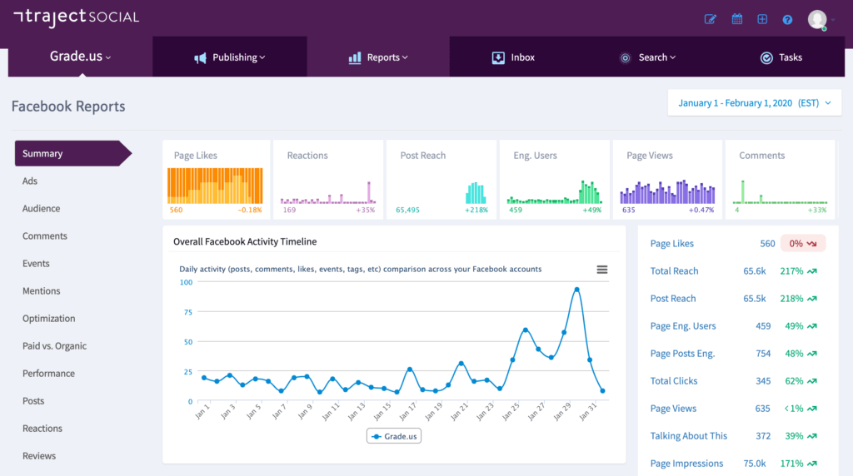Select Audience in the sidebar

click(x=42, y=208)
